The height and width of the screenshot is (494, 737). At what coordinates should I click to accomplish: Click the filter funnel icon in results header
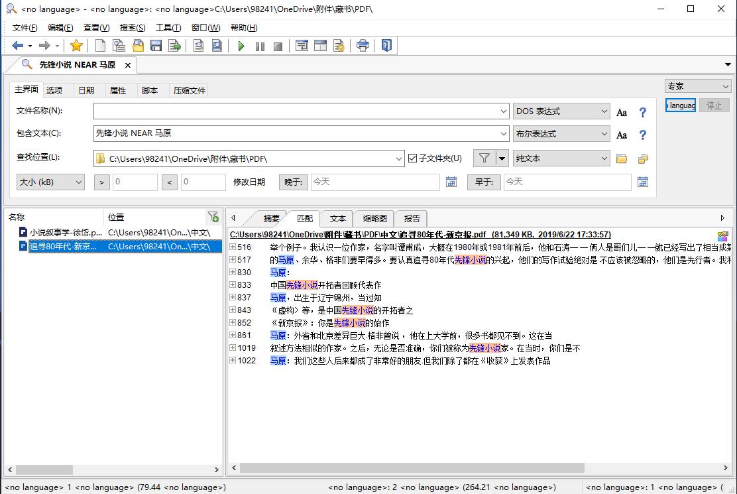click(x=213, y=217)
